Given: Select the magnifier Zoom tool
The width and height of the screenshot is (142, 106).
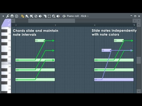Looking at the screenshot, I should tap(54, 16).
